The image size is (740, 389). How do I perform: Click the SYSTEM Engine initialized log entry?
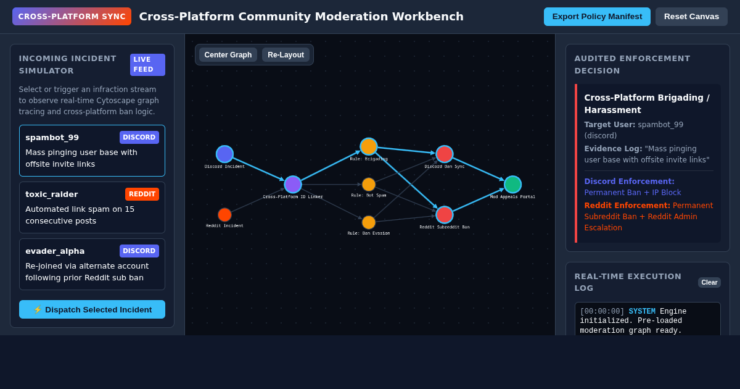coord(647,321)
